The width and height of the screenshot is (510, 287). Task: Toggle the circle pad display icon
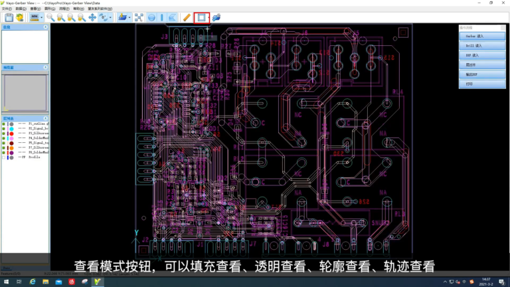[x=151, y=17]
